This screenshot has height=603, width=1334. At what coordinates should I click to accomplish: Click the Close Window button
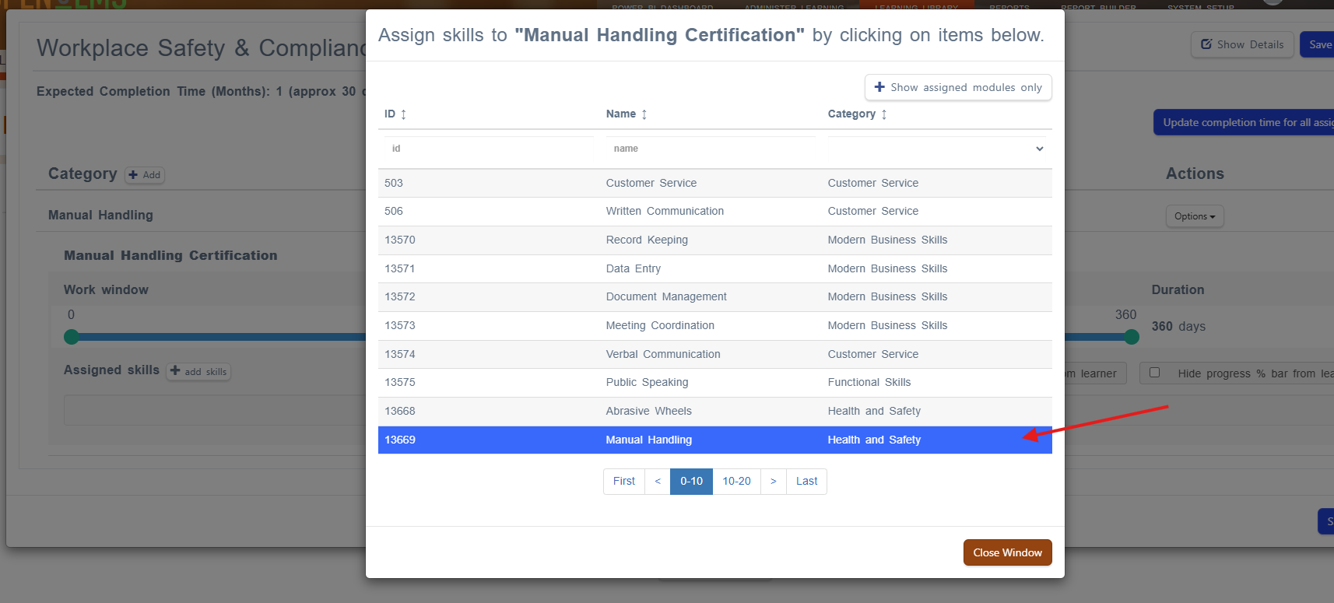click(x=1008, y=552)
